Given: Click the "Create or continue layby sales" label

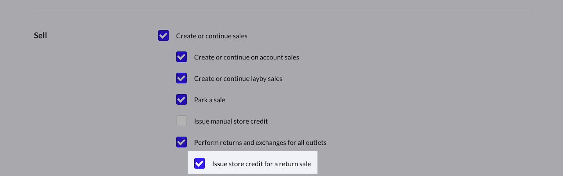Looking at the screenshot, I should 238,79.
